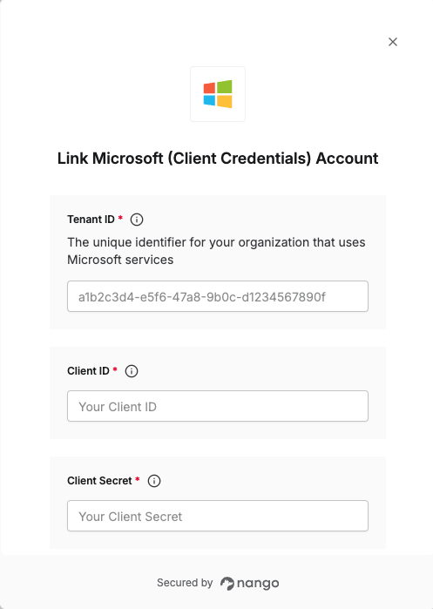Click the Tenant ID description text

pos(216,251)
